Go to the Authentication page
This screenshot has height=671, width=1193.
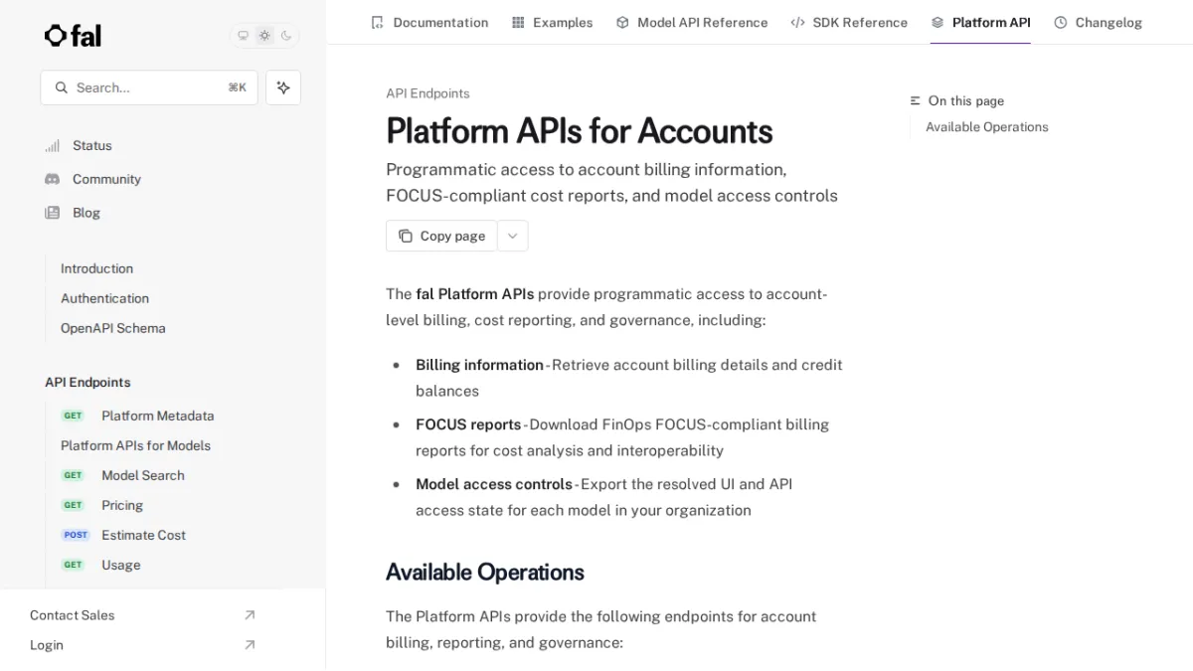104,298
